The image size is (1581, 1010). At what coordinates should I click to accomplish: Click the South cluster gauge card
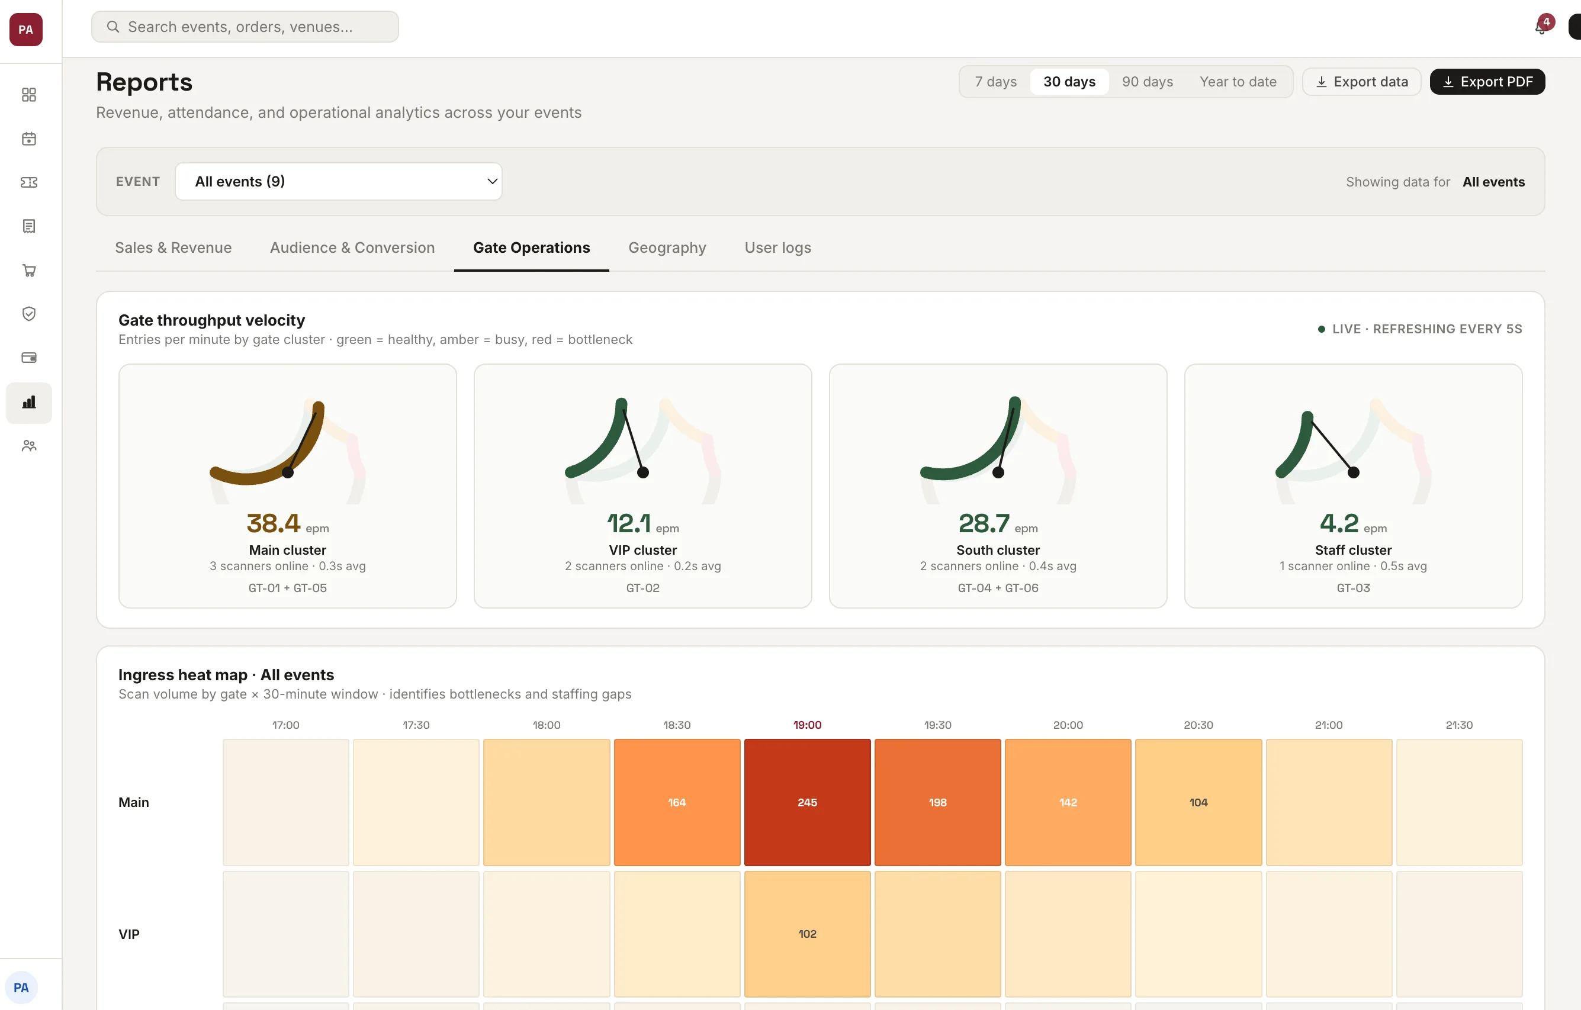coord(998,486)
